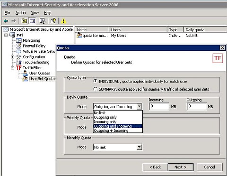Screen dimensions: 227x176
Task: Click the ISA Server title bar app icon
Action: coord(5,4)
